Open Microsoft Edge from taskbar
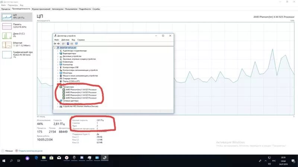298x167 pixels. [x=36, y=158]
